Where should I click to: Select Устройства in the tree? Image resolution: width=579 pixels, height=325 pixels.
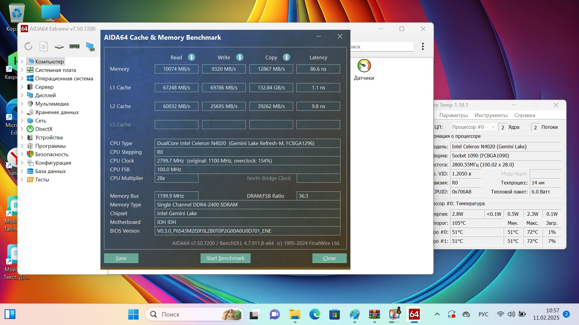coord(49,137)
